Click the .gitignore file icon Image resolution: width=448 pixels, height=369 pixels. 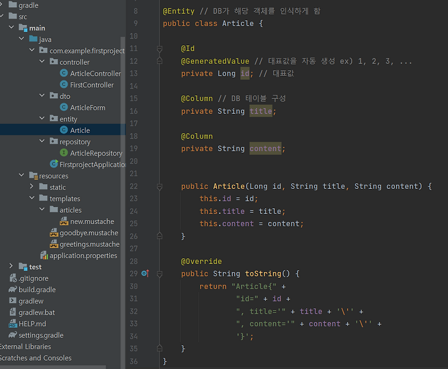click(13, 278)
